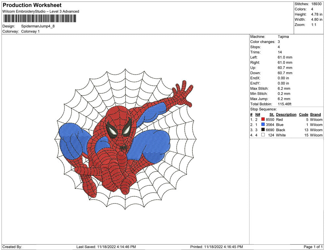Click the Min Stitch value '0.2 mm'
This screenshot has height=250, width=325.
(284, 94)
